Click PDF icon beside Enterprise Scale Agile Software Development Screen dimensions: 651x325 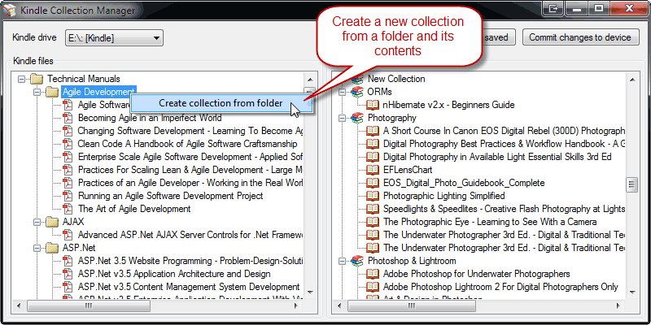pyautogui.click(x=68, y=157)
